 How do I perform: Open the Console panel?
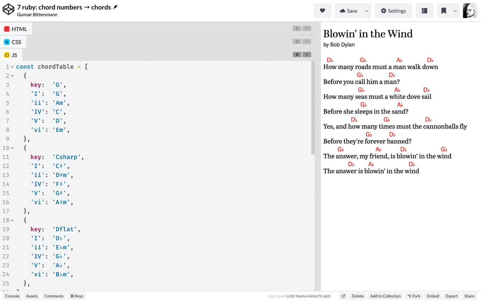(12, 296)
